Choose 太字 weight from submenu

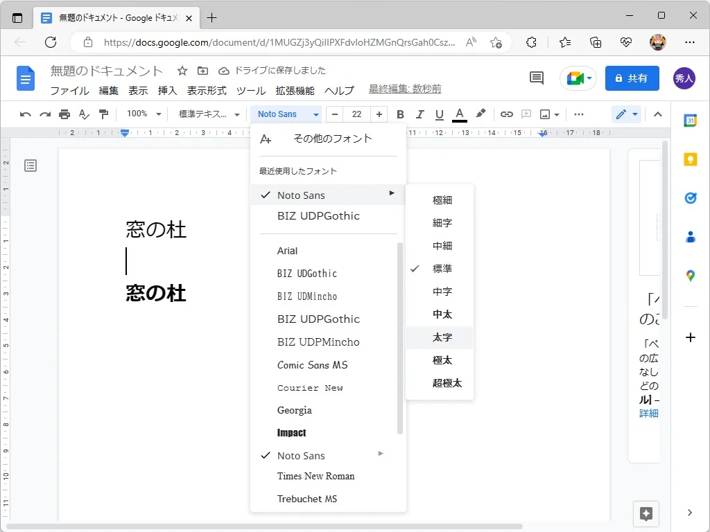(x=442, y=337)
